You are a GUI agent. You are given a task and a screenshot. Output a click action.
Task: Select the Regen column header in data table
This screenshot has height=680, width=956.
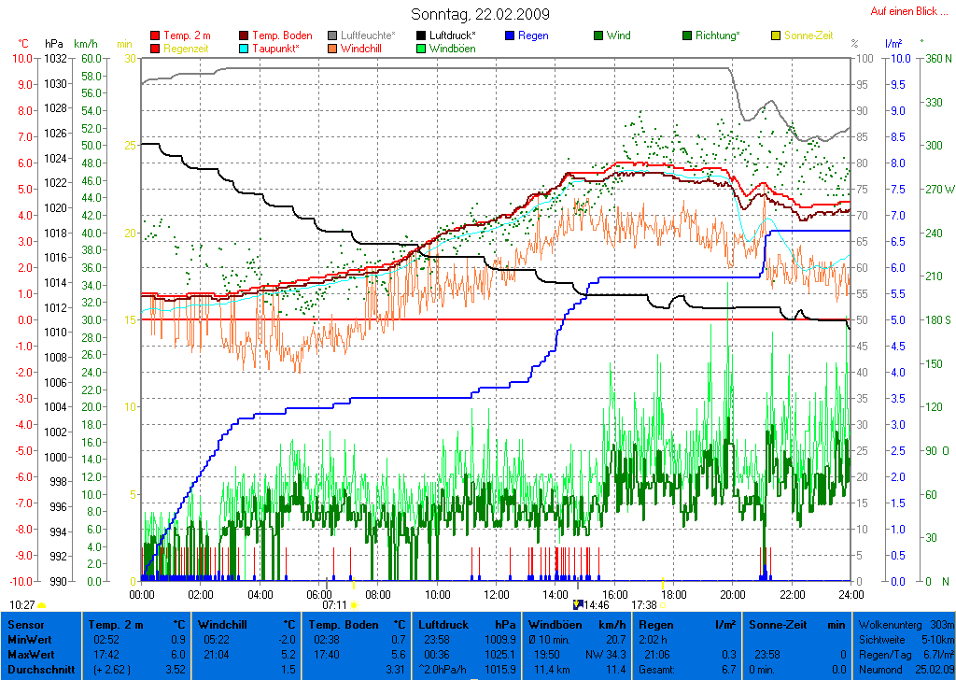tap(656, 624)
